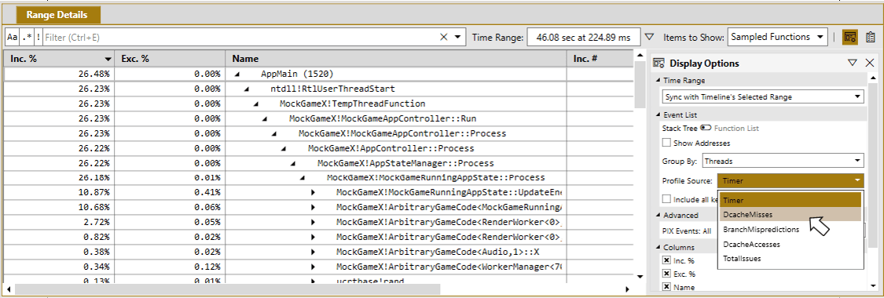This screenshot has height=298, width=884.
Task: Collapse the Event List section
Action: (x=658, y=114)
